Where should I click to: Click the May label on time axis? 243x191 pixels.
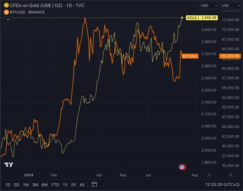(x=123, y=175)
